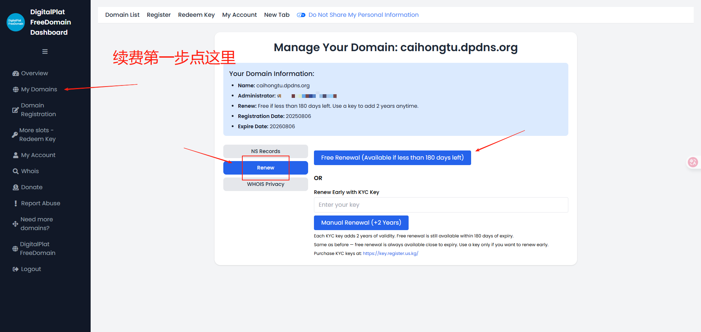
Task: Click the My Account person icon
Action: point(16,155)
